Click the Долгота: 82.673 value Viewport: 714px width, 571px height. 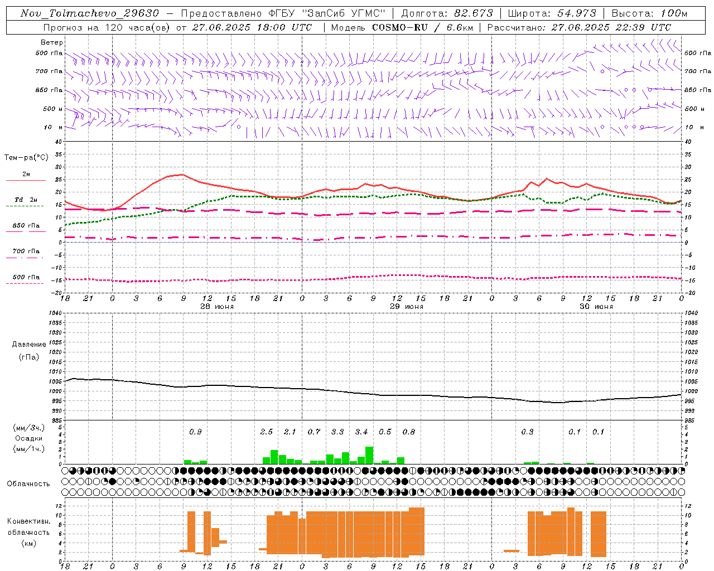(447, 13)
